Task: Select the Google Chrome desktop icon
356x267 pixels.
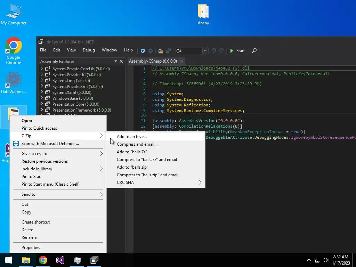Action: pos(14,51)
